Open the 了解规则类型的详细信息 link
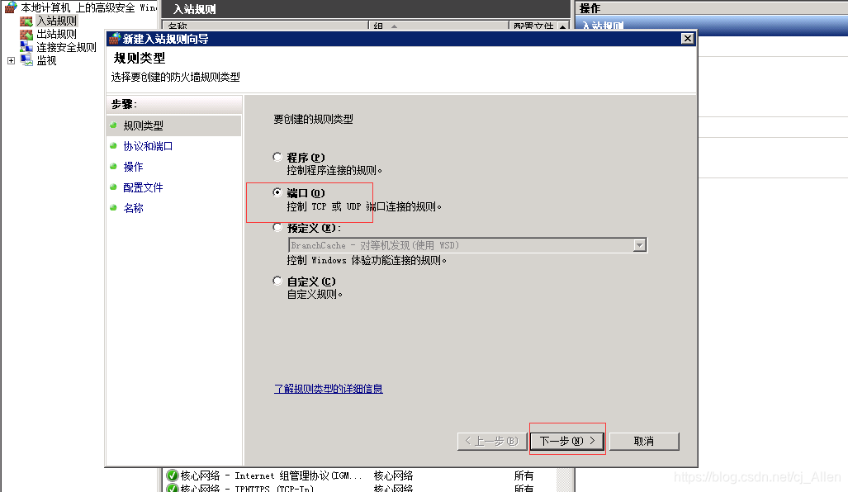The height and width of the screenshot is (492, 848). tap(329, 389)
